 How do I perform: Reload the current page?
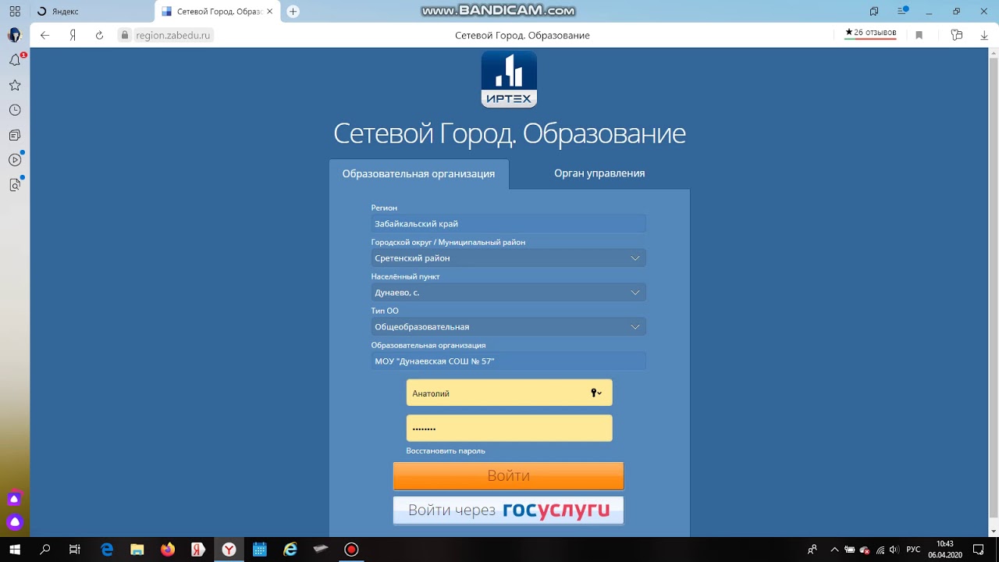click(x=99, y=35)
